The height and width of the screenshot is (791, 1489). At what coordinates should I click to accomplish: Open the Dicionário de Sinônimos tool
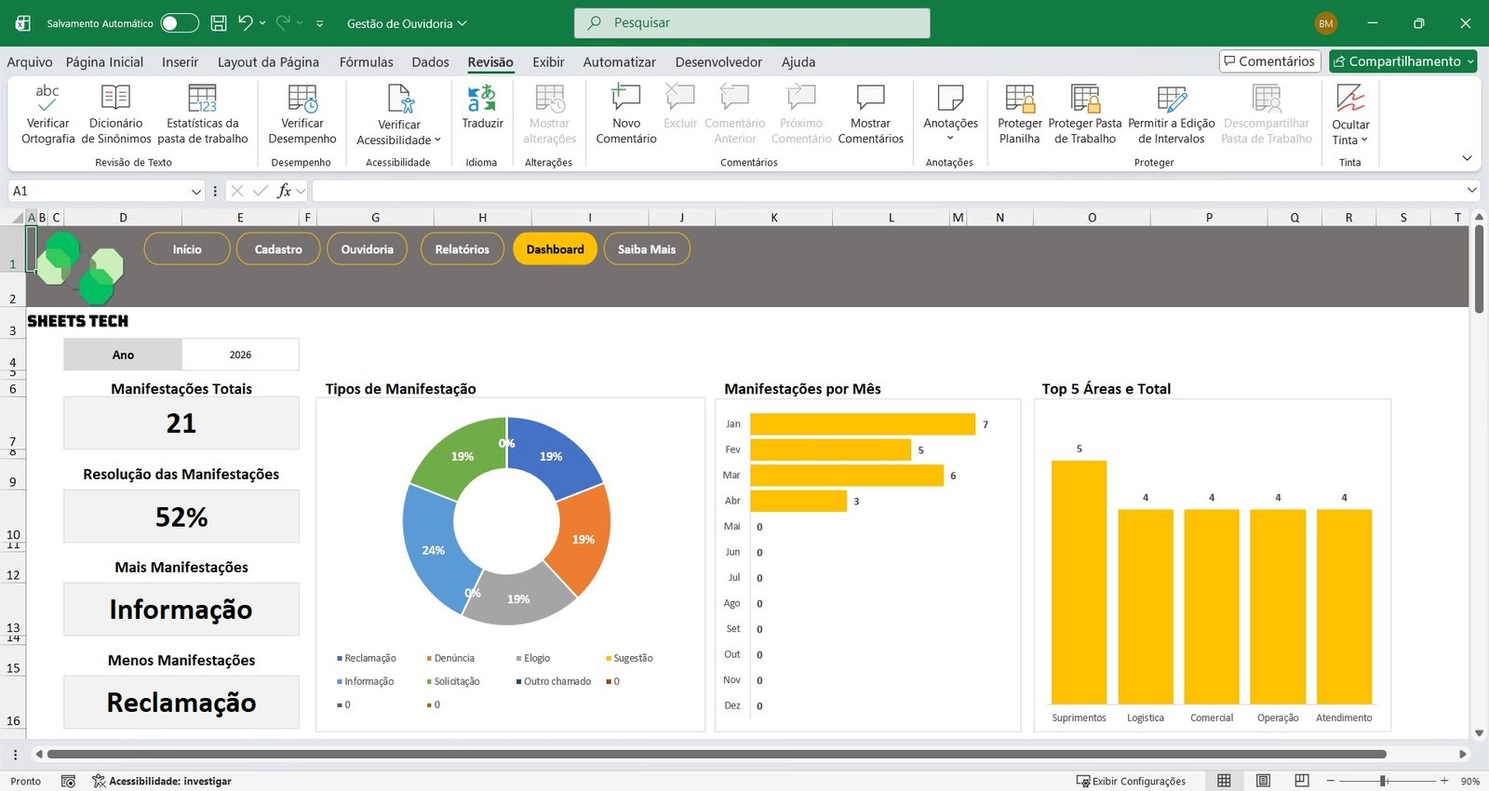coord(115,98)
